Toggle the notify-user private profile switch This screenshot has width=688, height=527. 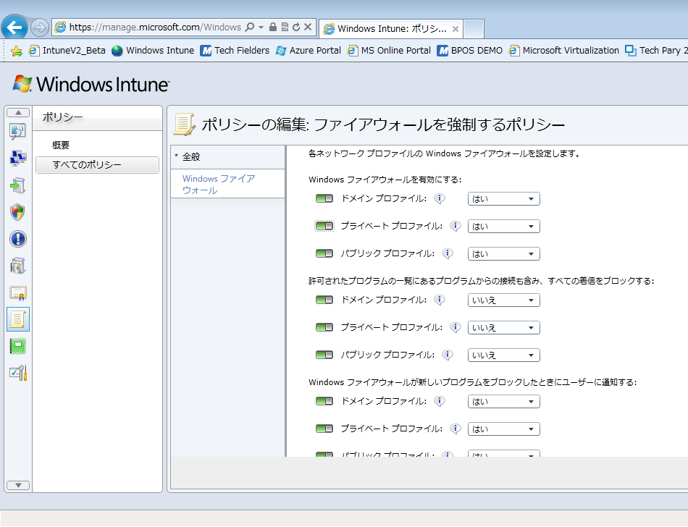click(324, 429)
